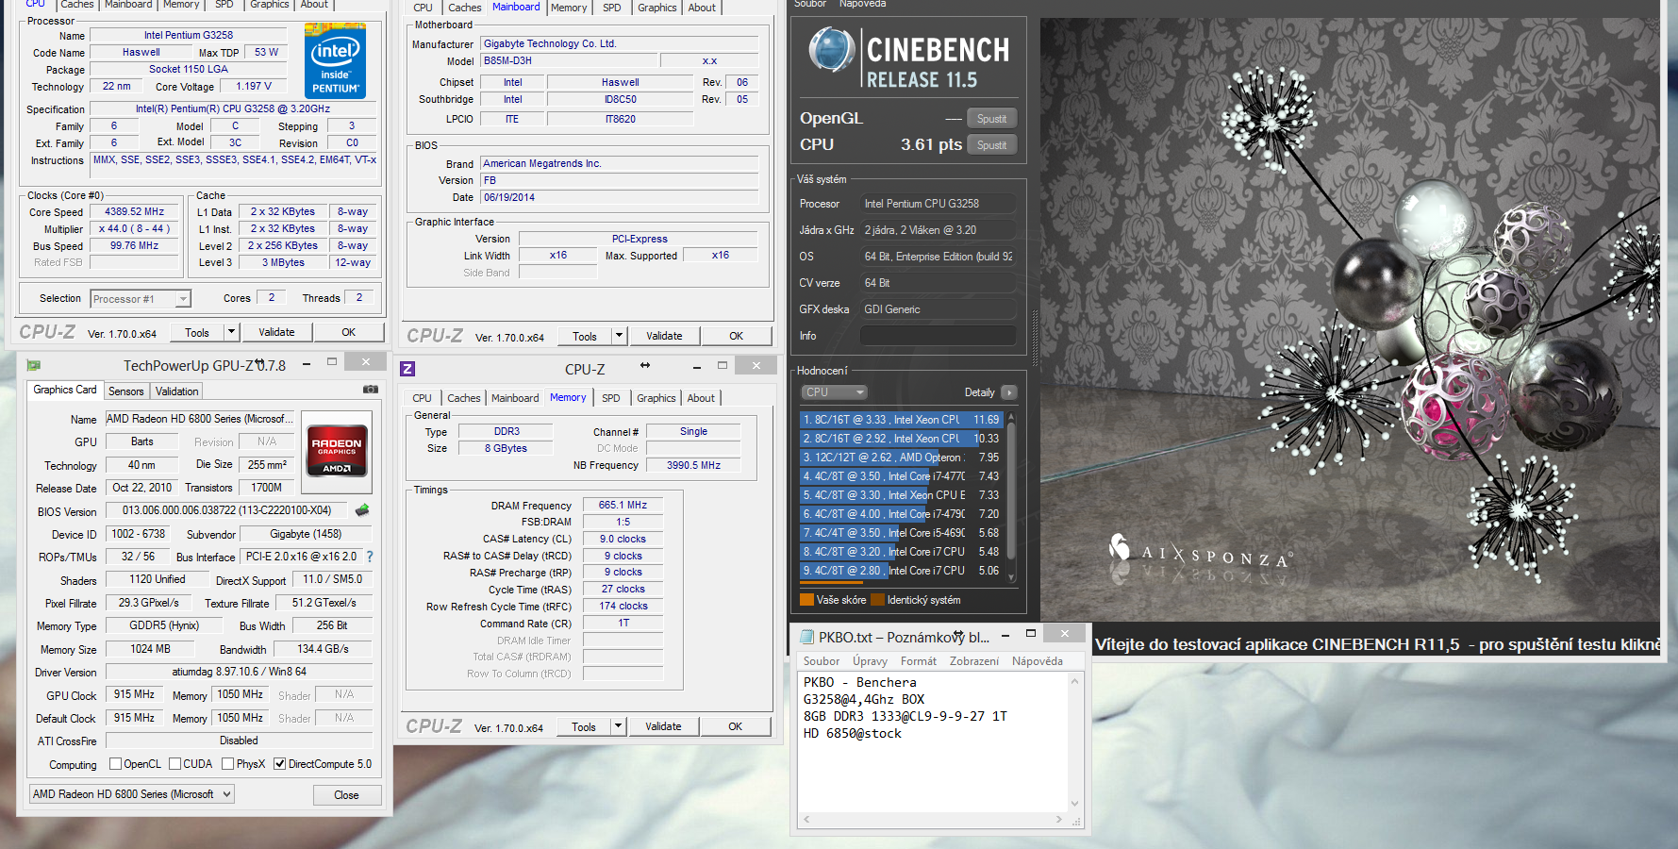Click the GPU-Z BIOS save chip icon
Viewport: 1678px width, 849px height.
click(x=362, y=510)
